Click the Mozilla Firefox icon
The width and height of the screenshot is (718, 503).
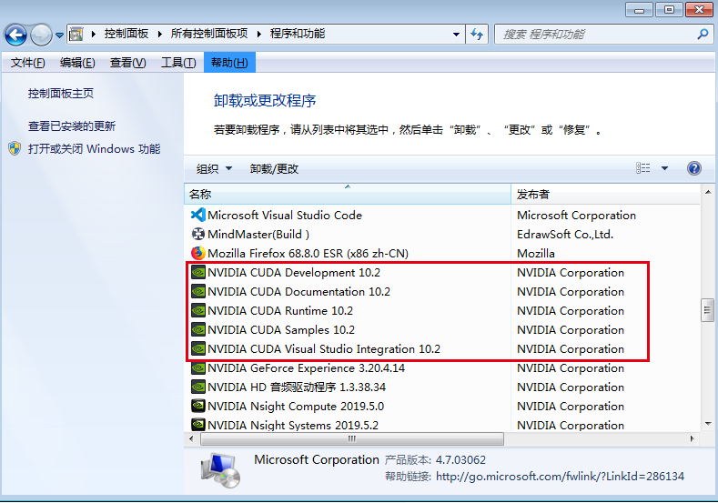[197, 253]
